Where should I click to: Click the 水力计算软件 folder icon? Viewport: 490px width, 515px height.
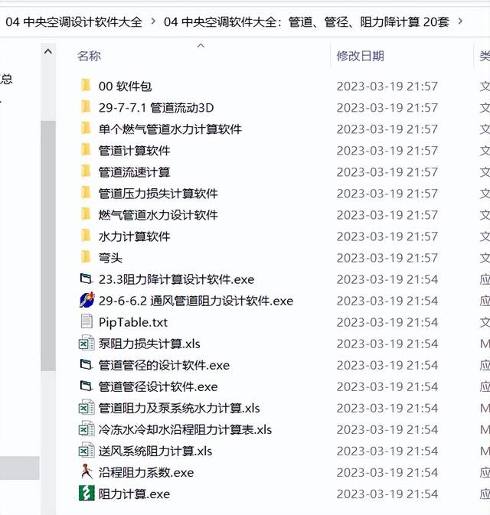[86, 236]
